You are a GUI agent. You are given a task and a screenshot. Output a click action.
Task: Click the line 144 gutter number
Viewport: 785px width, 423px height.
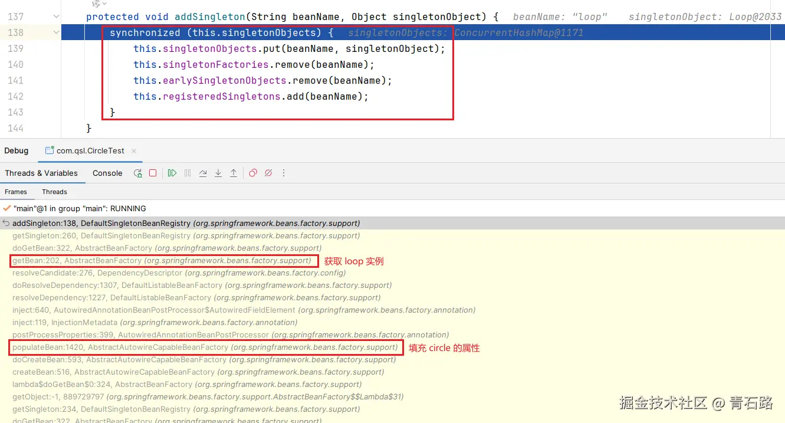16,128
